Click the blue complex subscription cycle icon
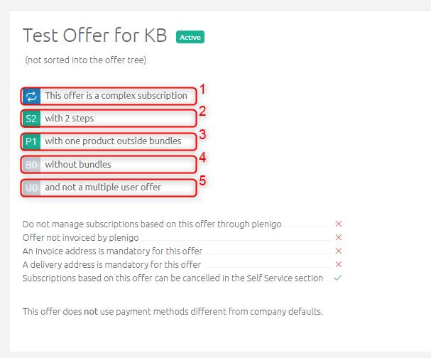Screen dimensions: 431x358 31,96
